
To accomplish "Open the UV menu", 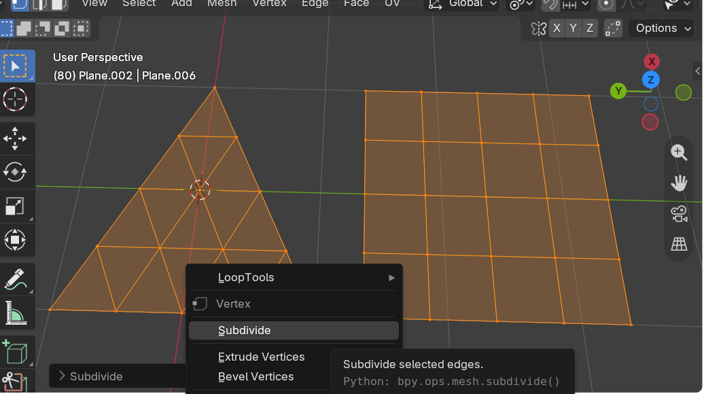I will 392,3.
